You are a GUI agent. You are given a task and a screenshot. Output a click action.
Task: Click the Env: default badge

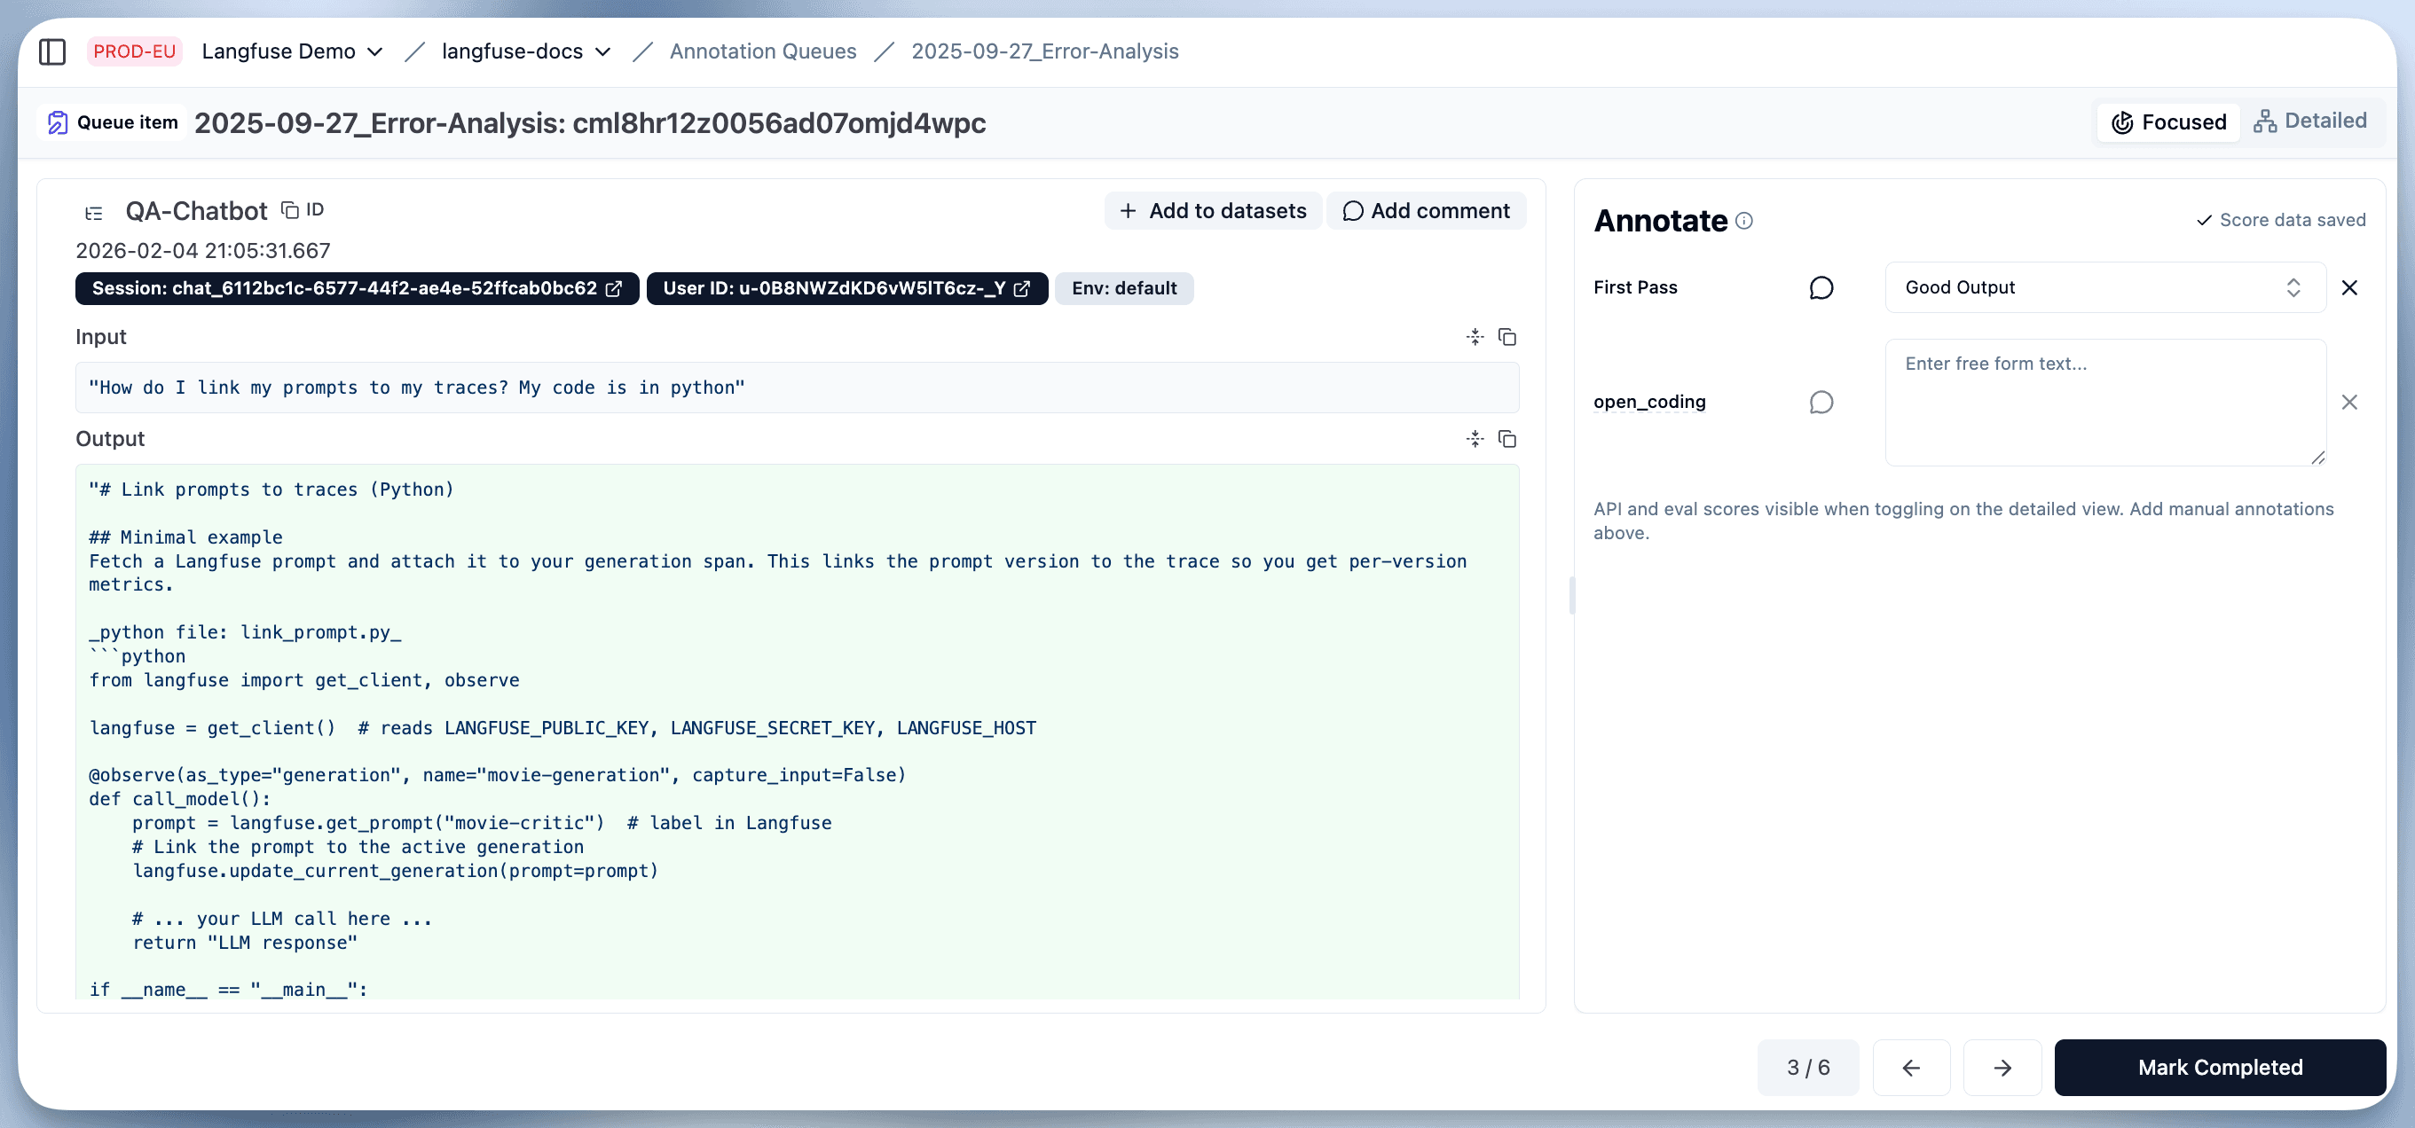1124,288
